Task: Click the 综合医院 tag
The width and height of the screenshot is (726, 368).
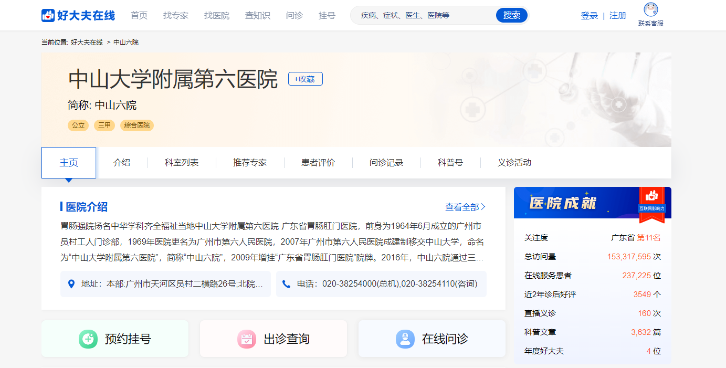Action: (x=137, y=125)
